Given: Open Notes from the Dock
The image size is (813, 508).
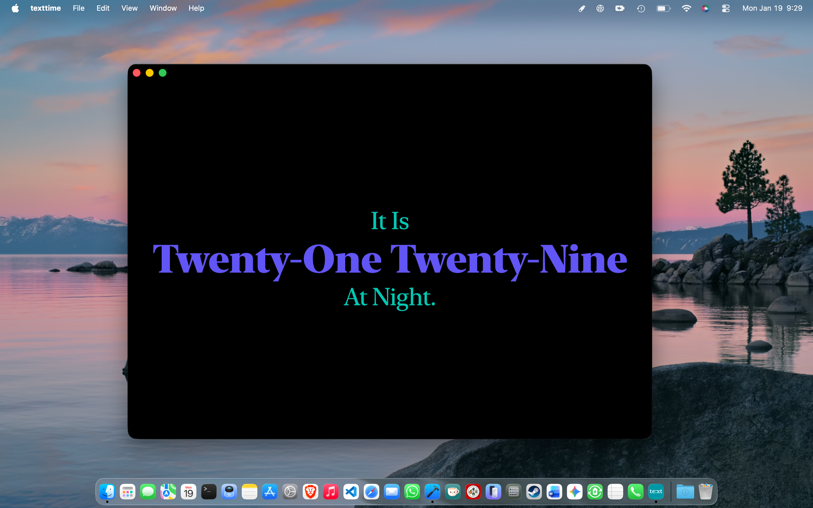Looking at the screenshot, I should pyautogui.click(x=250, y=492).
